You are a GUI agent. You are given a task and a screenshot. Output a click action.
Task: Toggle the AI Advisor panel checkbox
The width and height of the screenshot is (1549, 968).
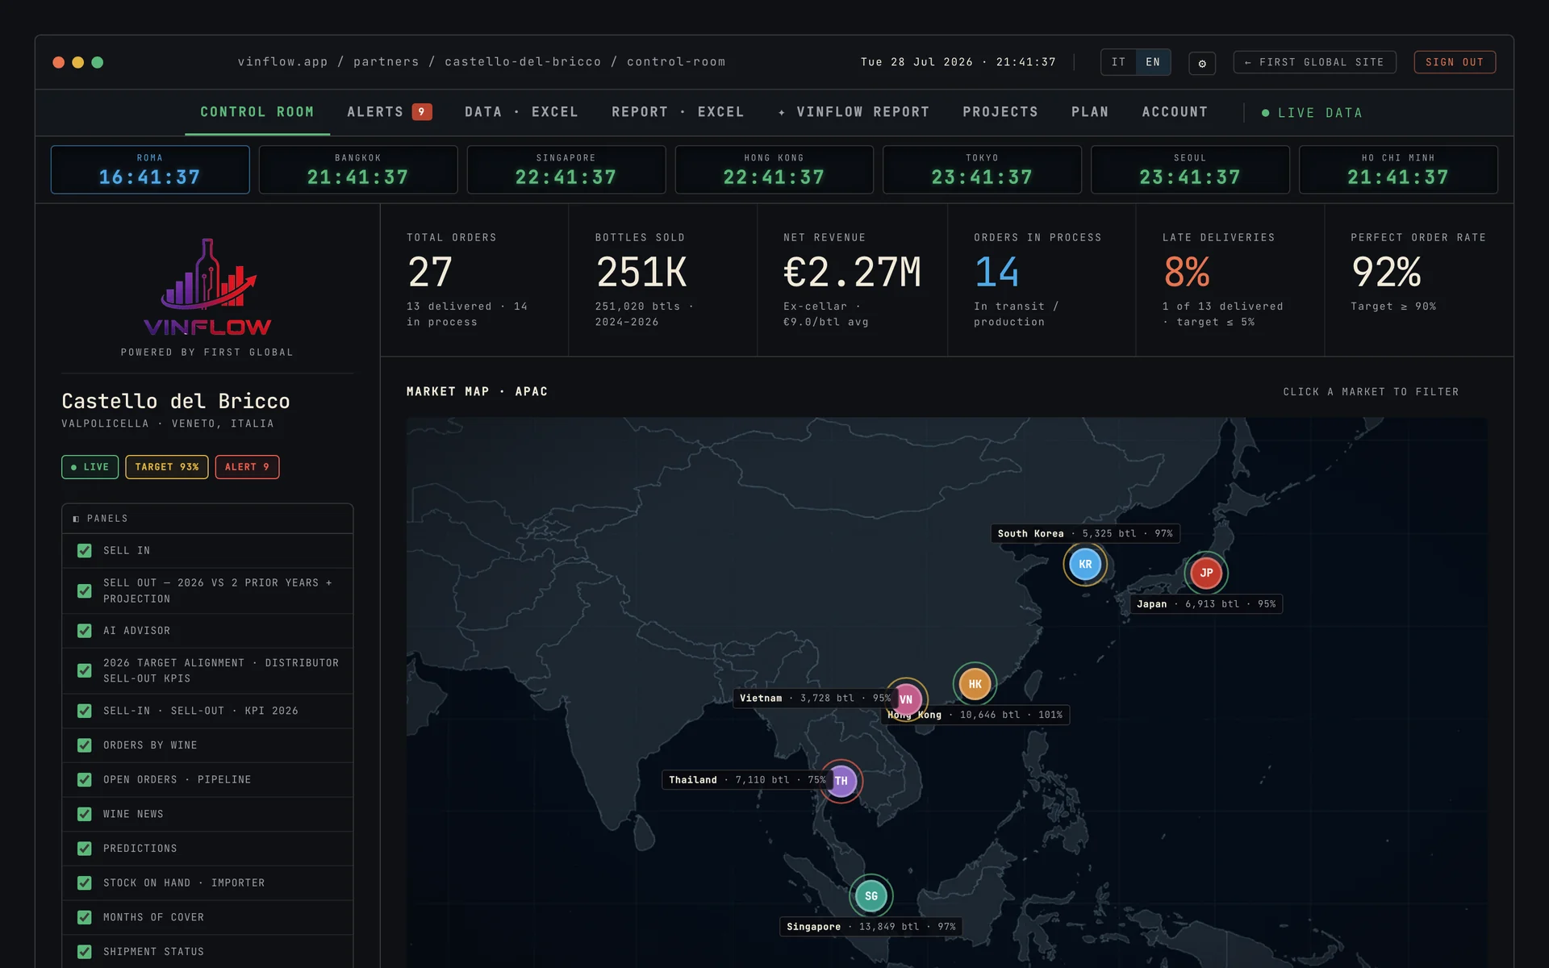coord(84,631)
